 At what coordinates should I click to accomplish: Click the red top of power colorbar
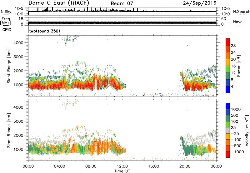click(x=228, y=42)
